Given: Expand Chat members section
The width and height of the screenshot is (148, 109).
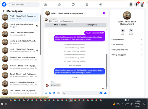Looking at the screenshot, I should (x=127, y=45).
